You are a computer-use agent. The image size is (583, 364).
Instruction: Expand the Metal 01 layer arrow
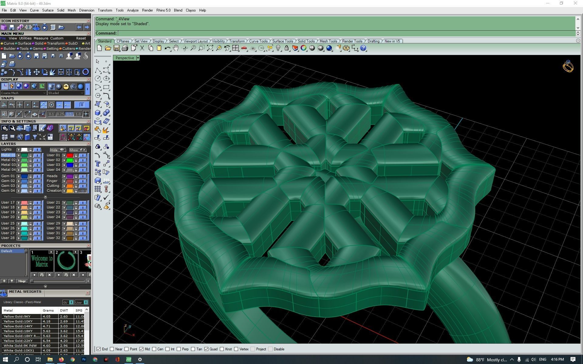point(19,155)
